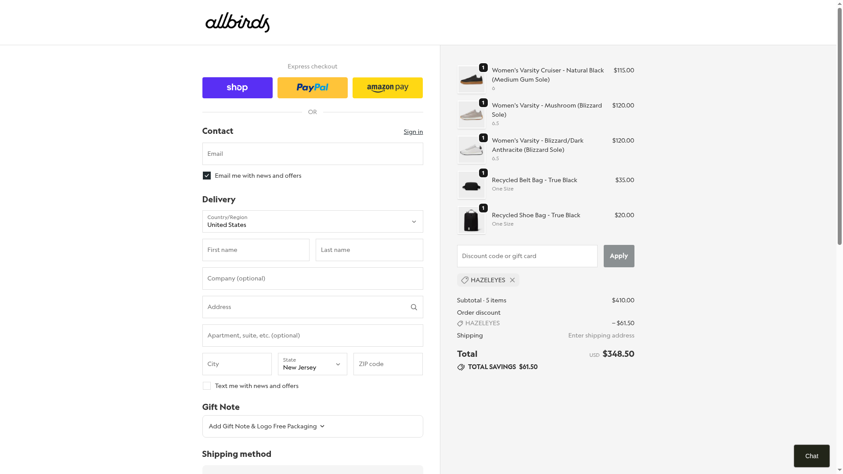Click the address search magnifier icon
Screen dimensions: 843x474
click(414, 307)
